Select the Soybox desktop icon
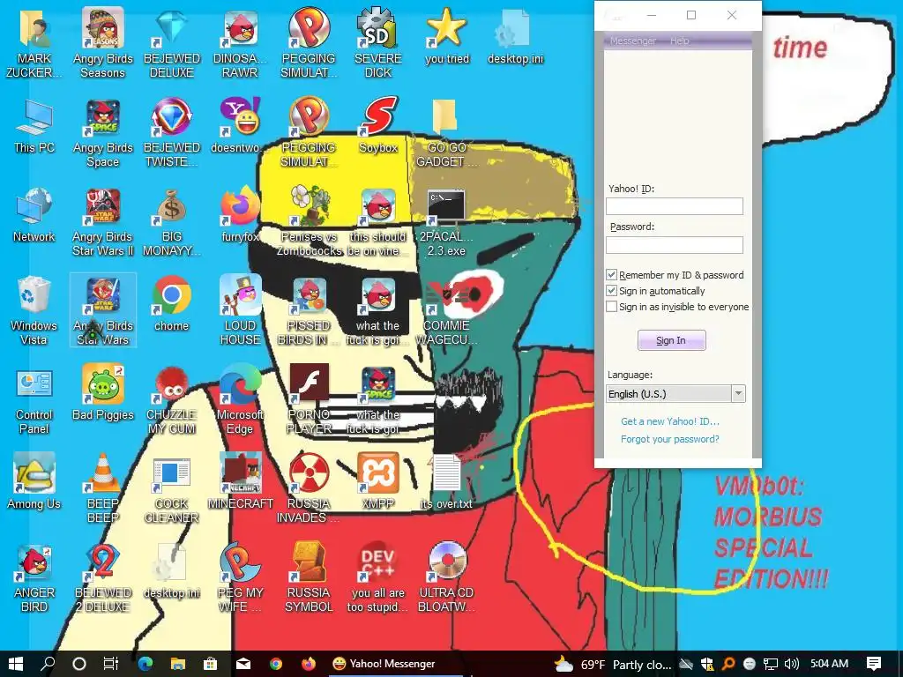The image size is (903, 677). (x=378, y=126)
